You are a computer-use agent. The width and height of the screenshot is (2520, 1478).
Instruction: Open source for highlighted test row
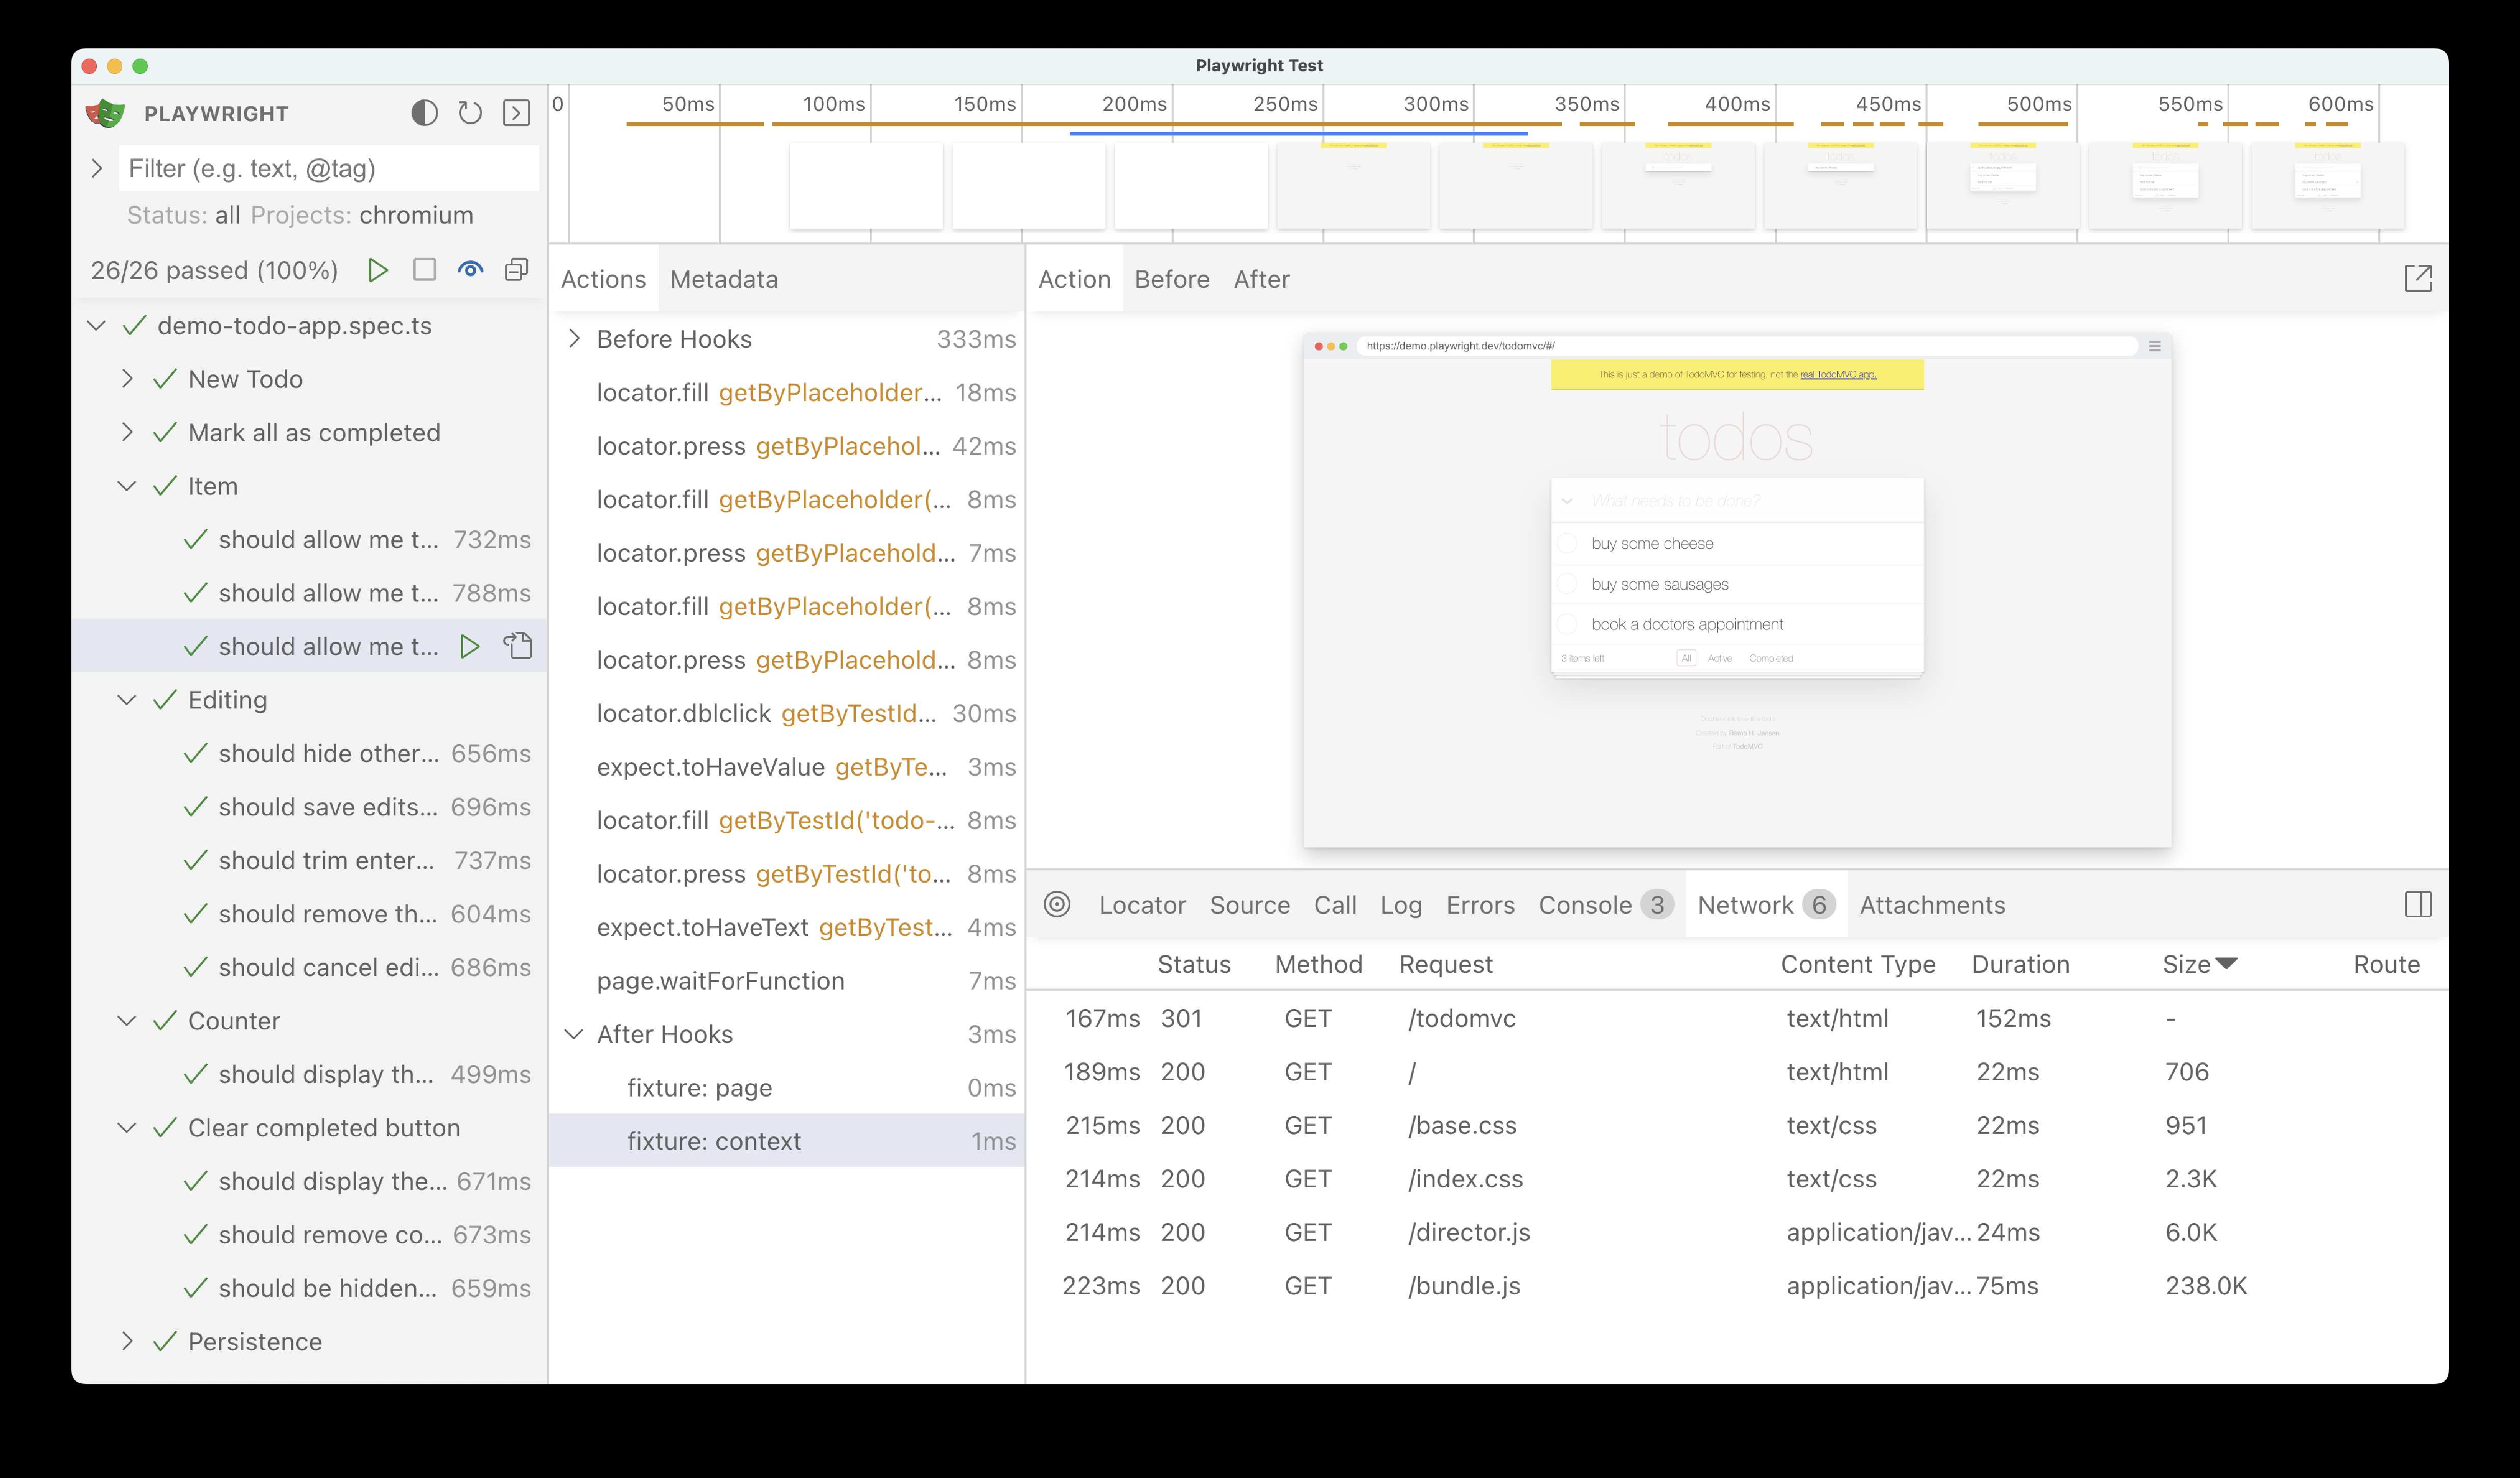(517, 646)
